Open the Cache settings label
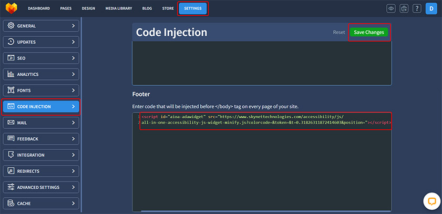The image size is (442, 214). point(24,203)
